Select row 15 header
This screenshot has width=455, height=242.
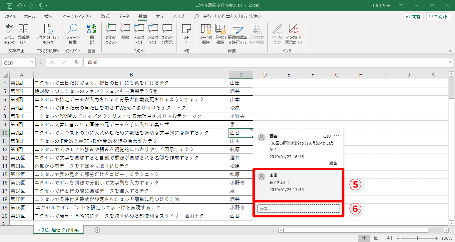(x=5, y=175)
